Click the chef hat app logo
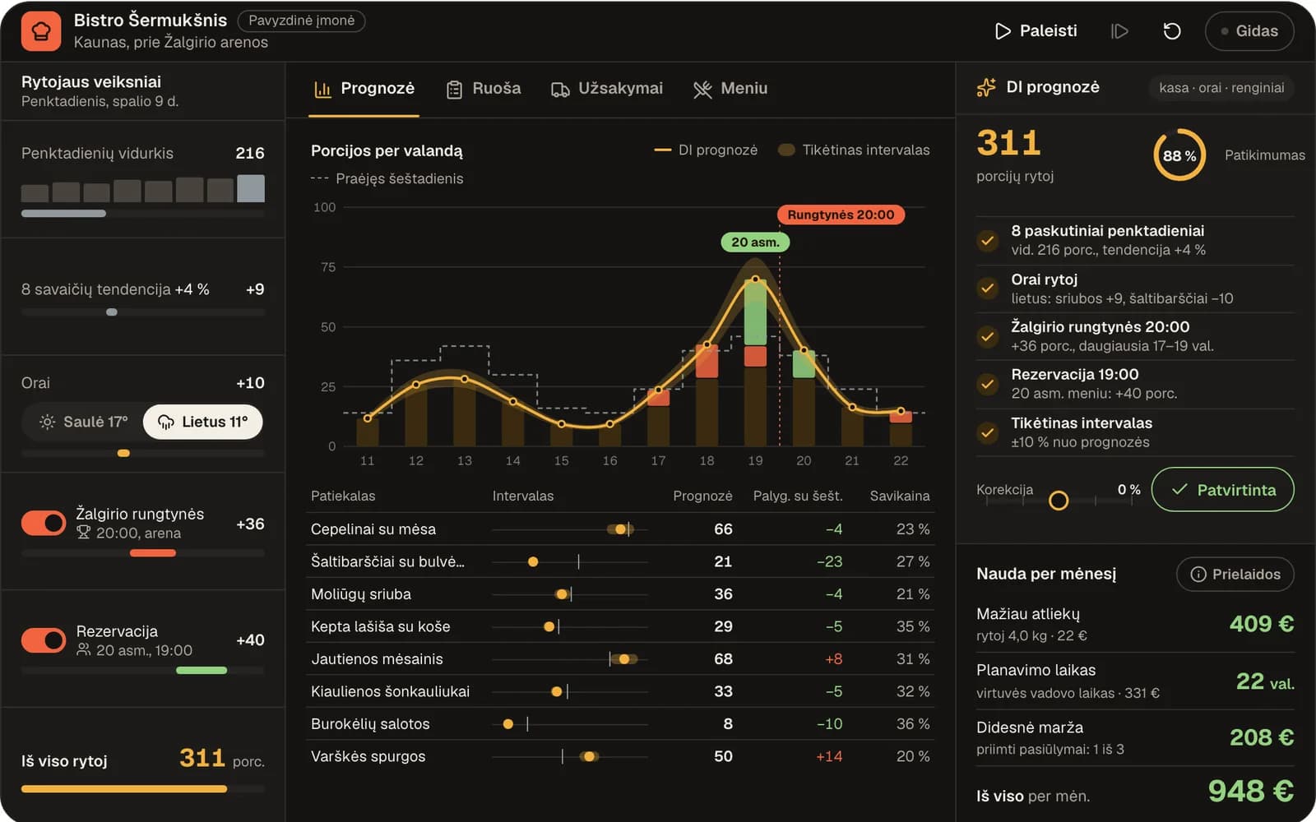The height and width of the screenshot is (822, 1316). tap(41, 31)
